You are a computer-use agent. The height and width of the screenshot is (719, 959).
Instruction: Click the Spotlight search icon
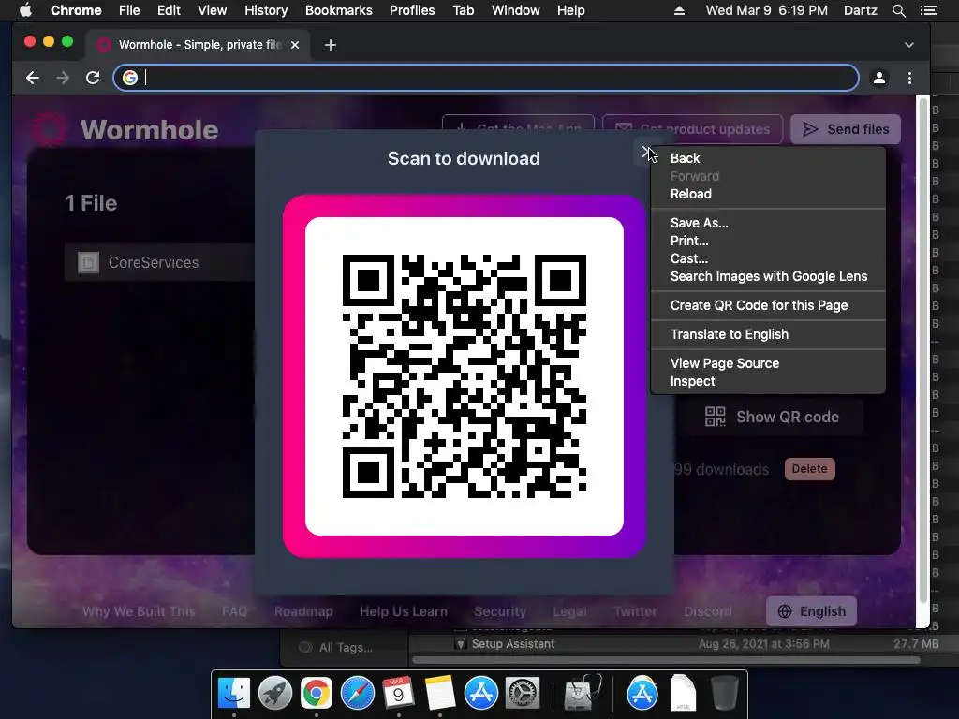pos(898,10)
